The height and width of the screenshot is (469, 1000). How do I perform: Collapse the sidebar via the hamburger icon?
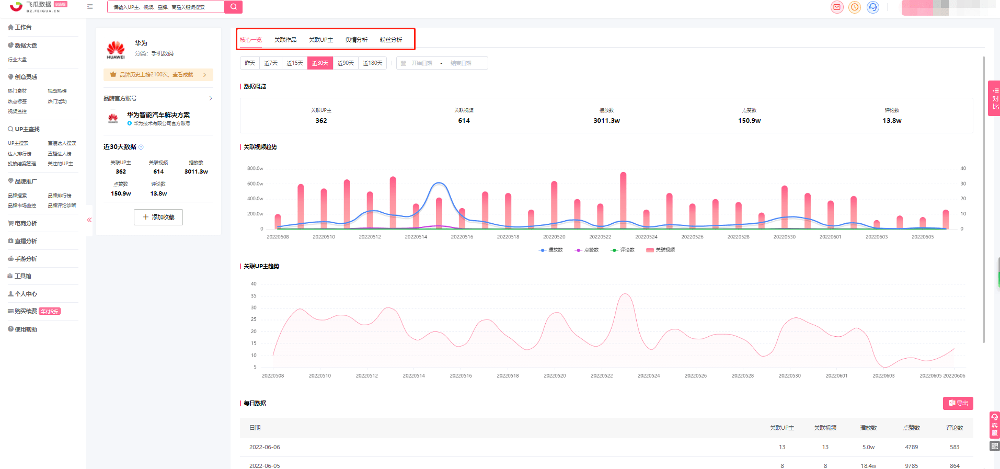click(x=90, y=7)
